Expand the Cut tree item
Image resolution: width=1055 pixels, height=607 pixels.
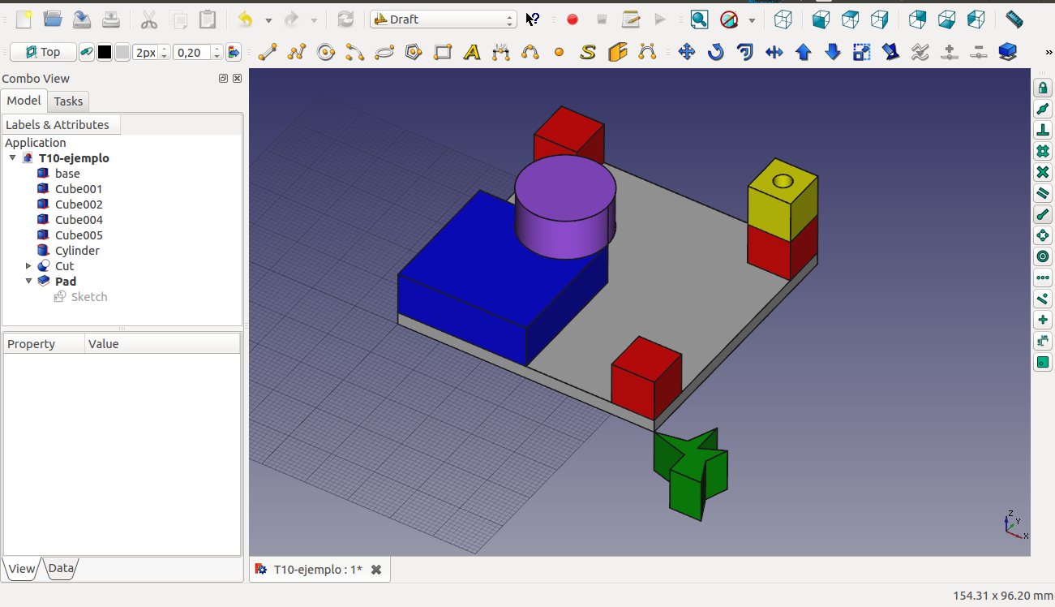click(29, 266)
